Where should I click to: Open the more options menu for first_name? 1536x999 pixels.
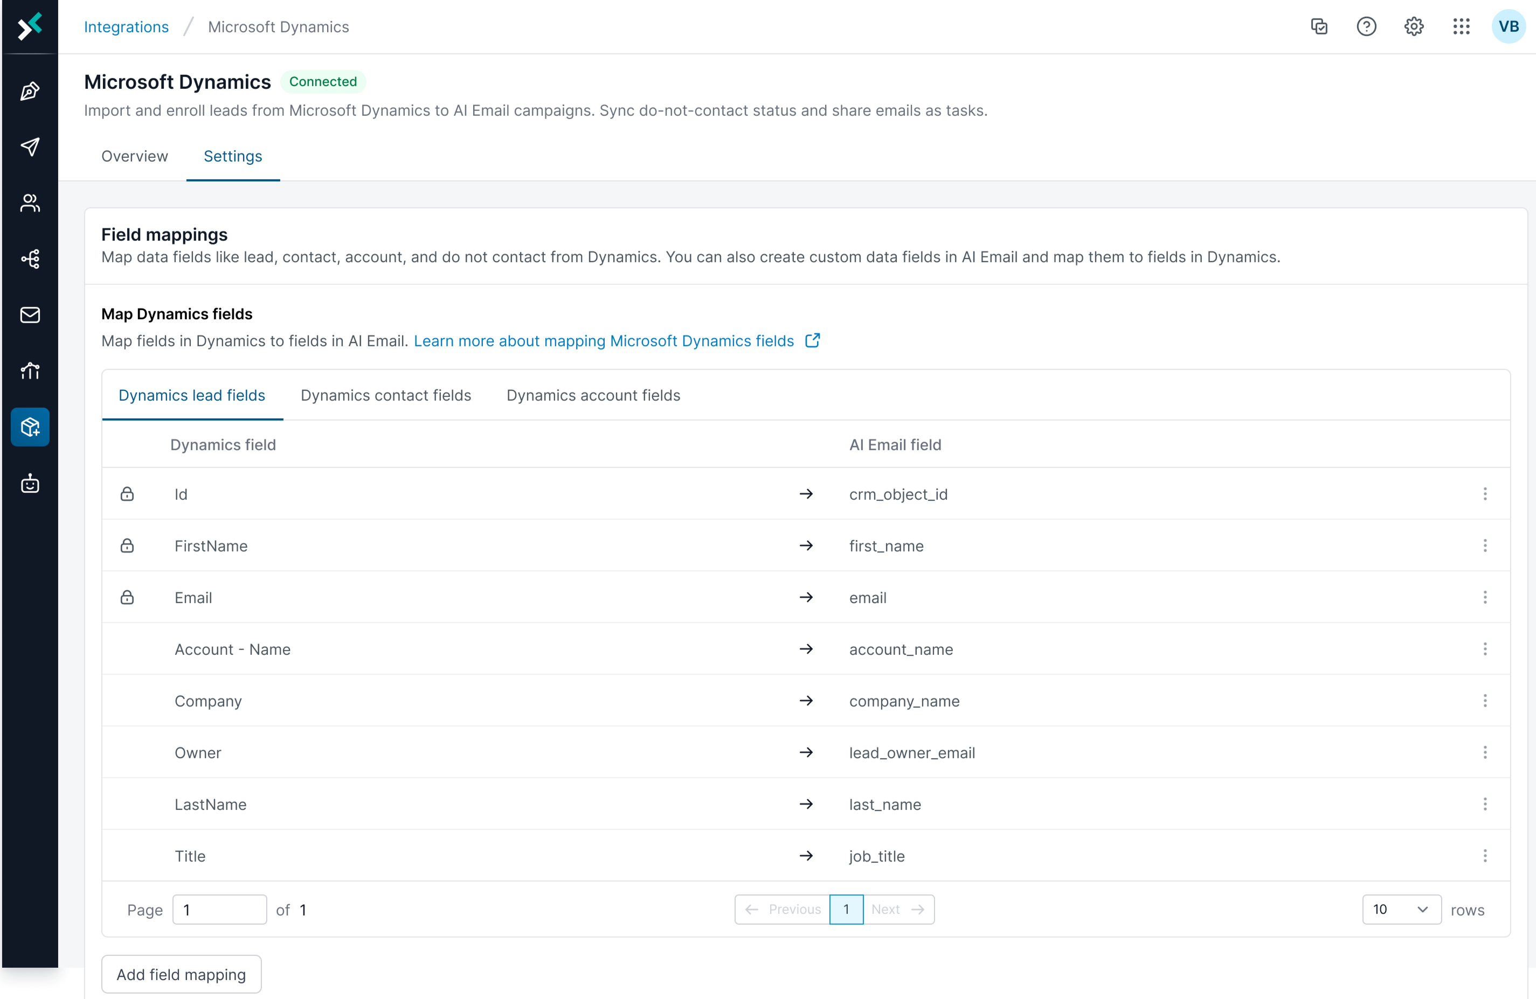pos(1485,546)
